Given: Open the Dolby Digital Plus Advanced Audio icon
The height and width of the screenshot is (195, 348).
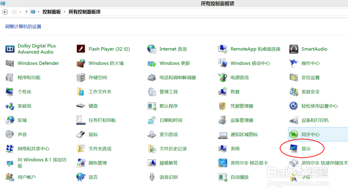Looking at the screenshot, I should (10, 49).
